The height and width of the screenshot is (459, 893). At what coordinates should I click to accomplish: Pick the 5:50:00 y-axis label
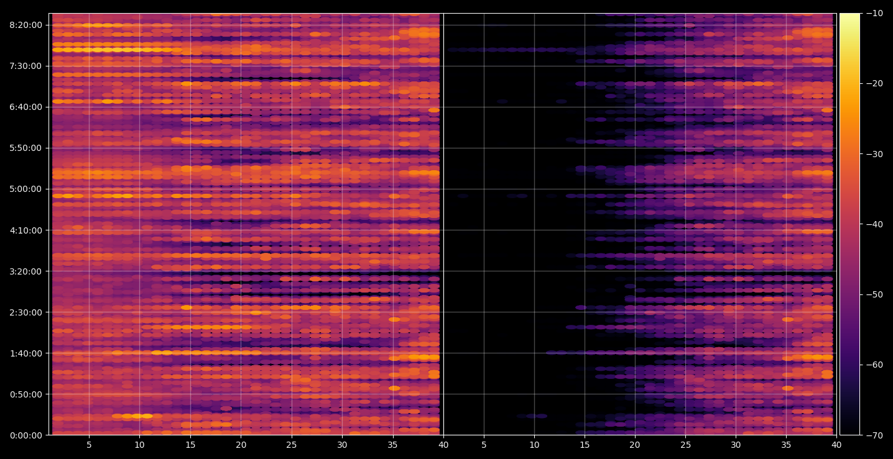coord(26,148)
